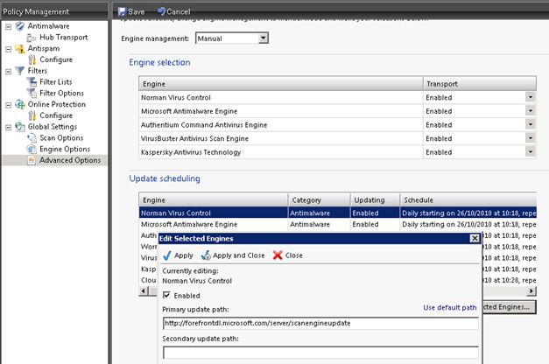Screen dimensions: 549x364
Task: Select Filter Lists in policy tree
Action: tap(60, 81)
